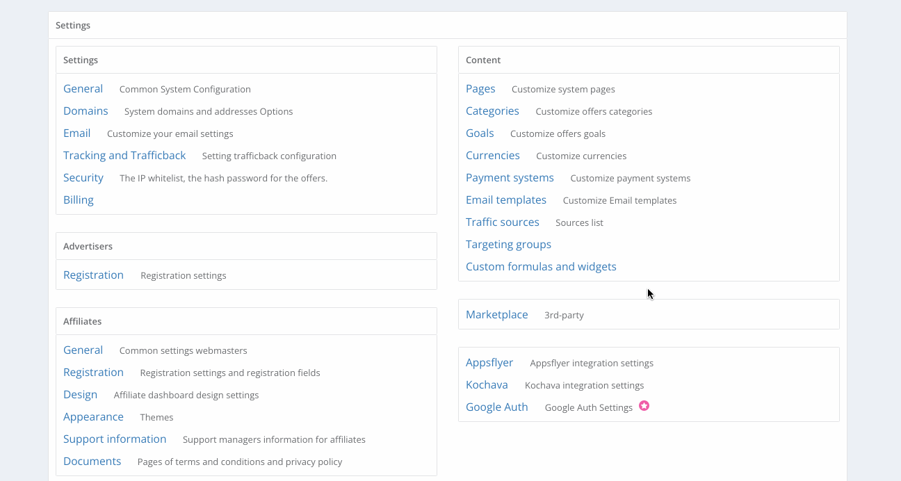Image resolution: width=901 pixels, height=481 pixels.
Task: Select the Billing link
Action: point(78,200)
